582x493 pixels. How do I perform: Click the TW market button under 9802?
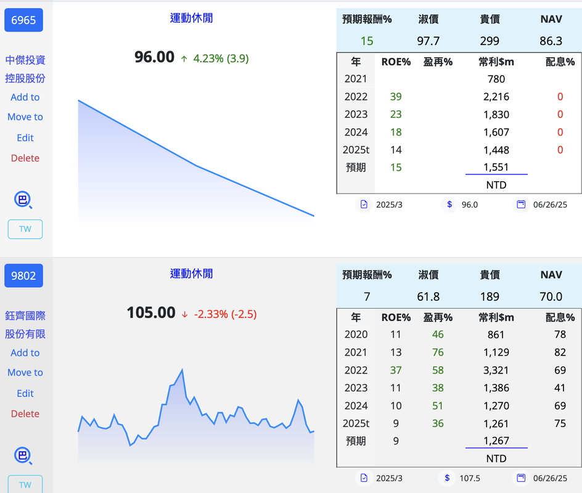coord(25,484)
